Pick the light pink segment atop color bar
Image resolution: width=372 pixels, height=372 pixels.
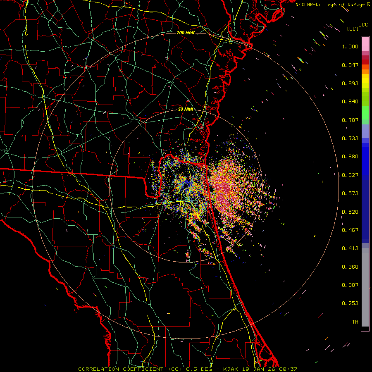point(365,44)
